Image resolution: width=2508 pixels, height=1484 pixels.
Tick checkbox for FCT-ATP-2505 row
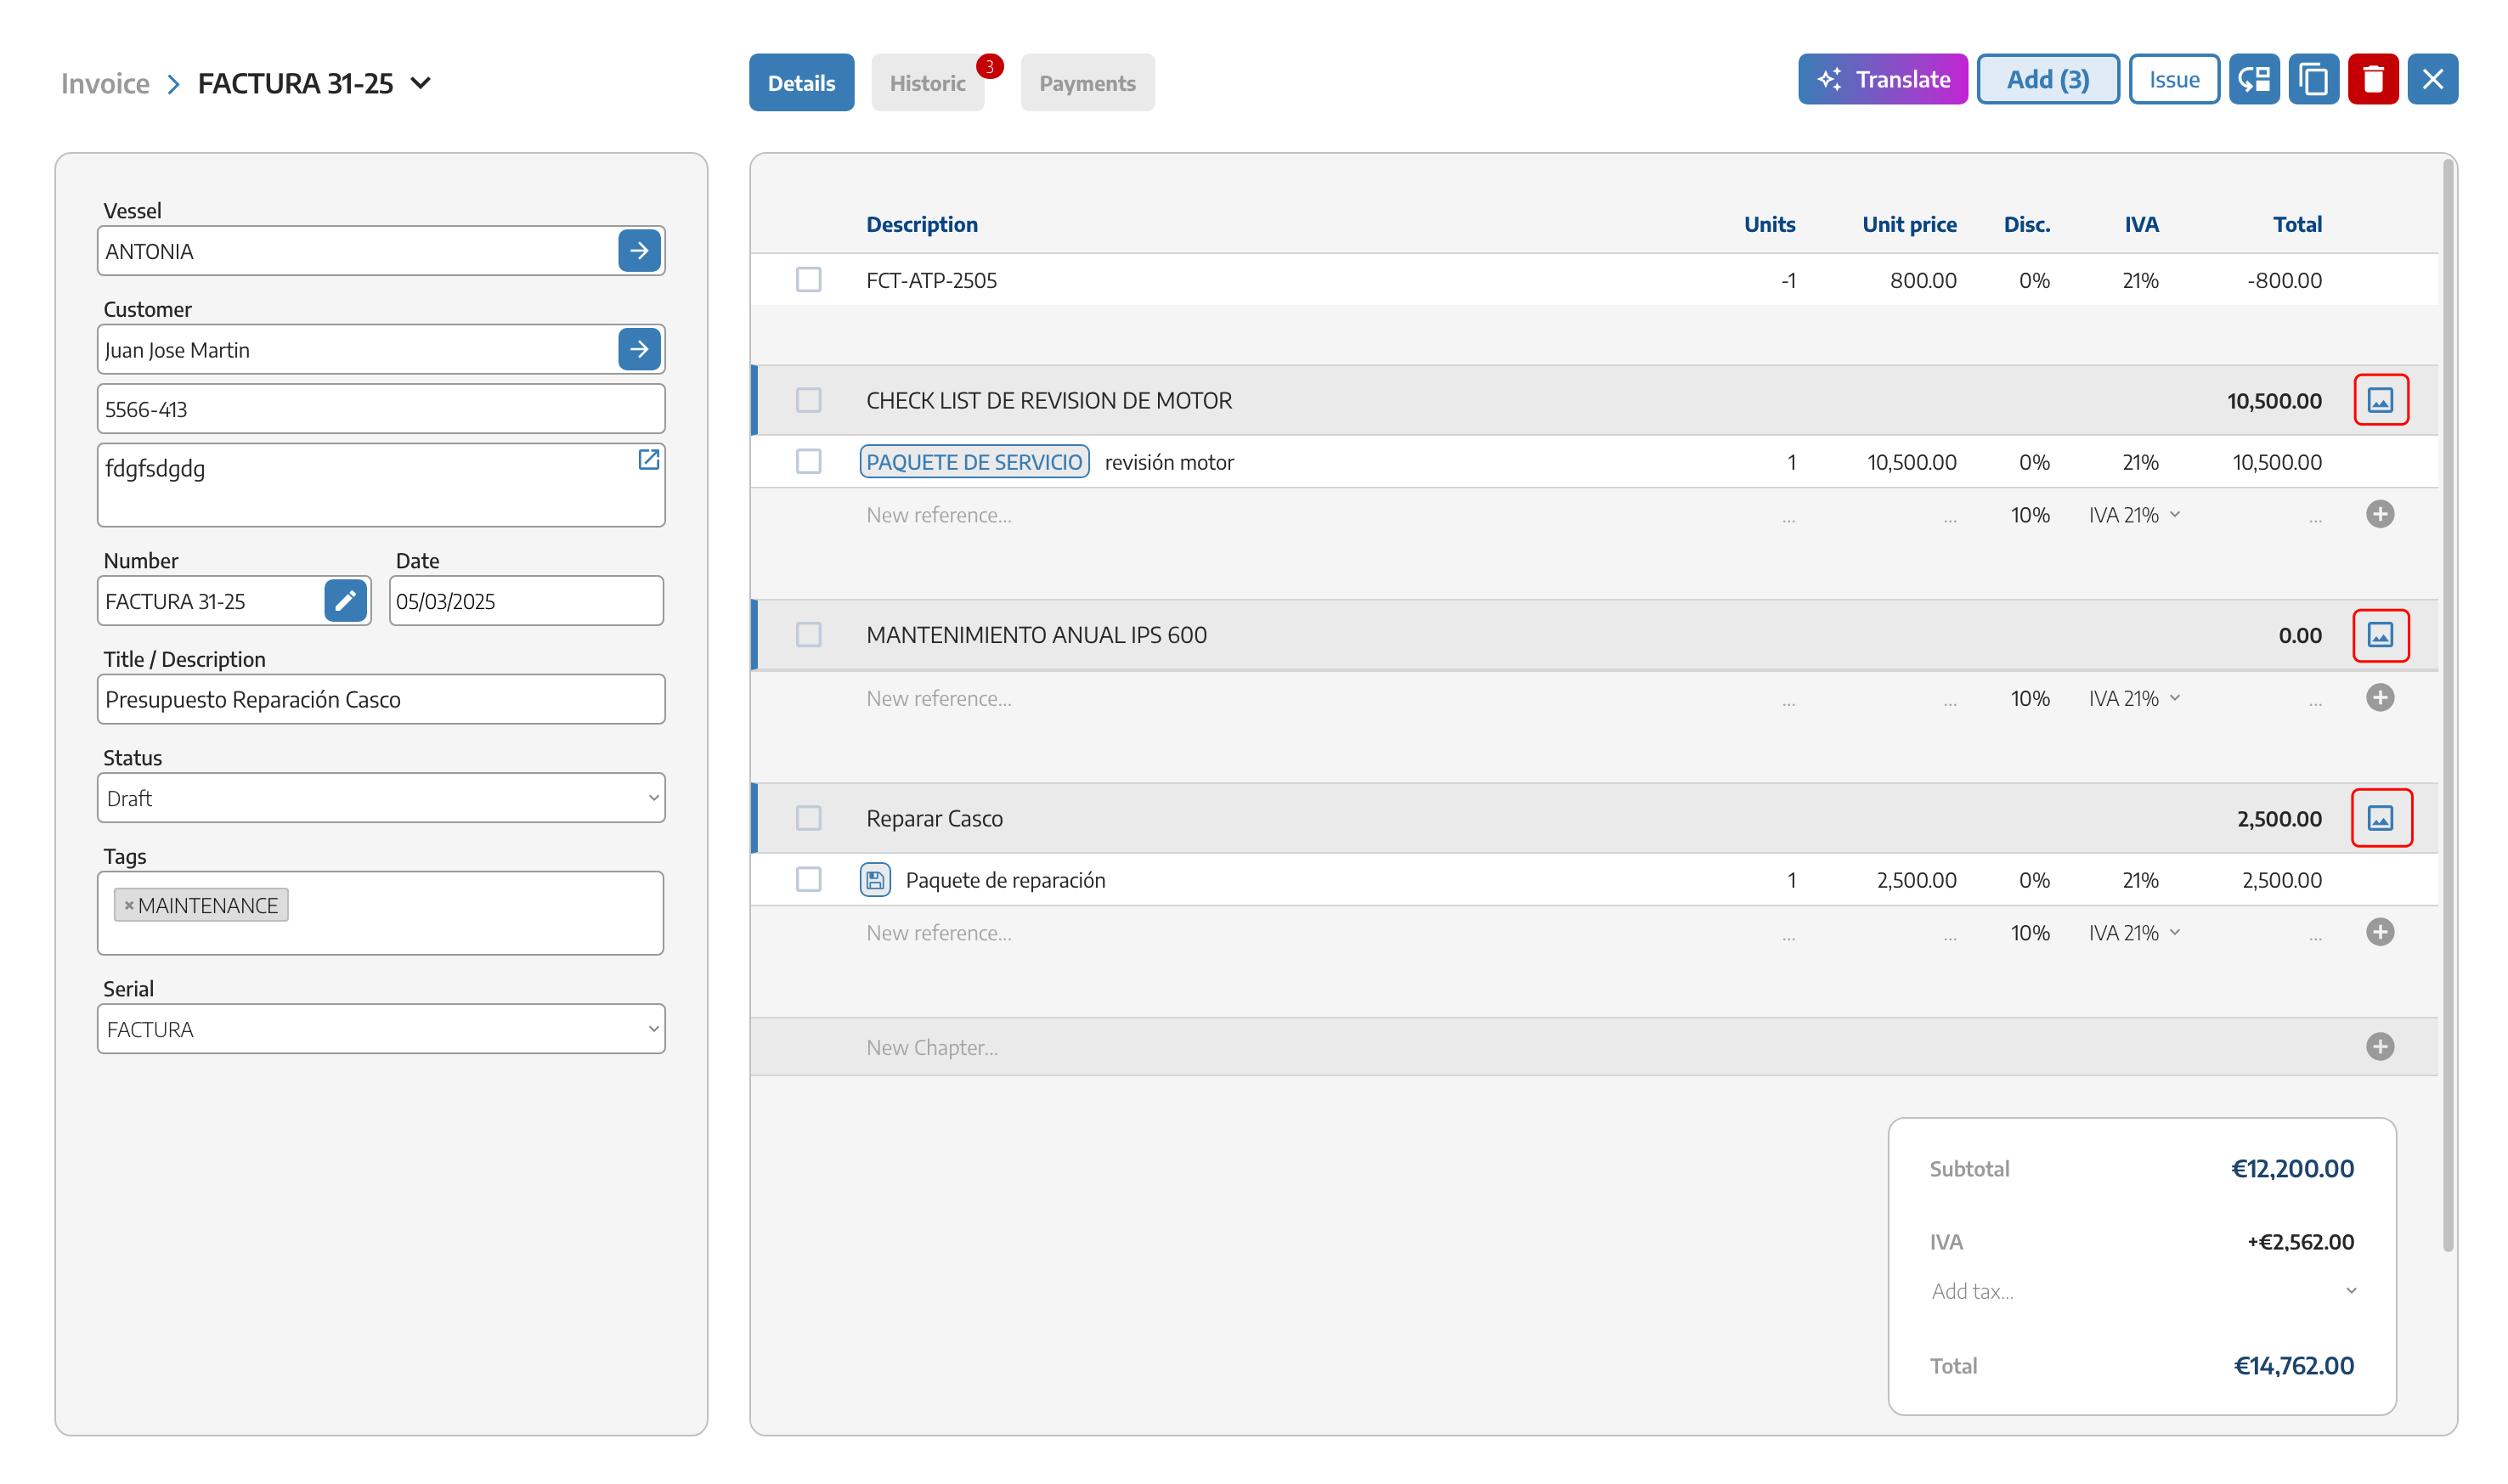click(x=808, y=279)
